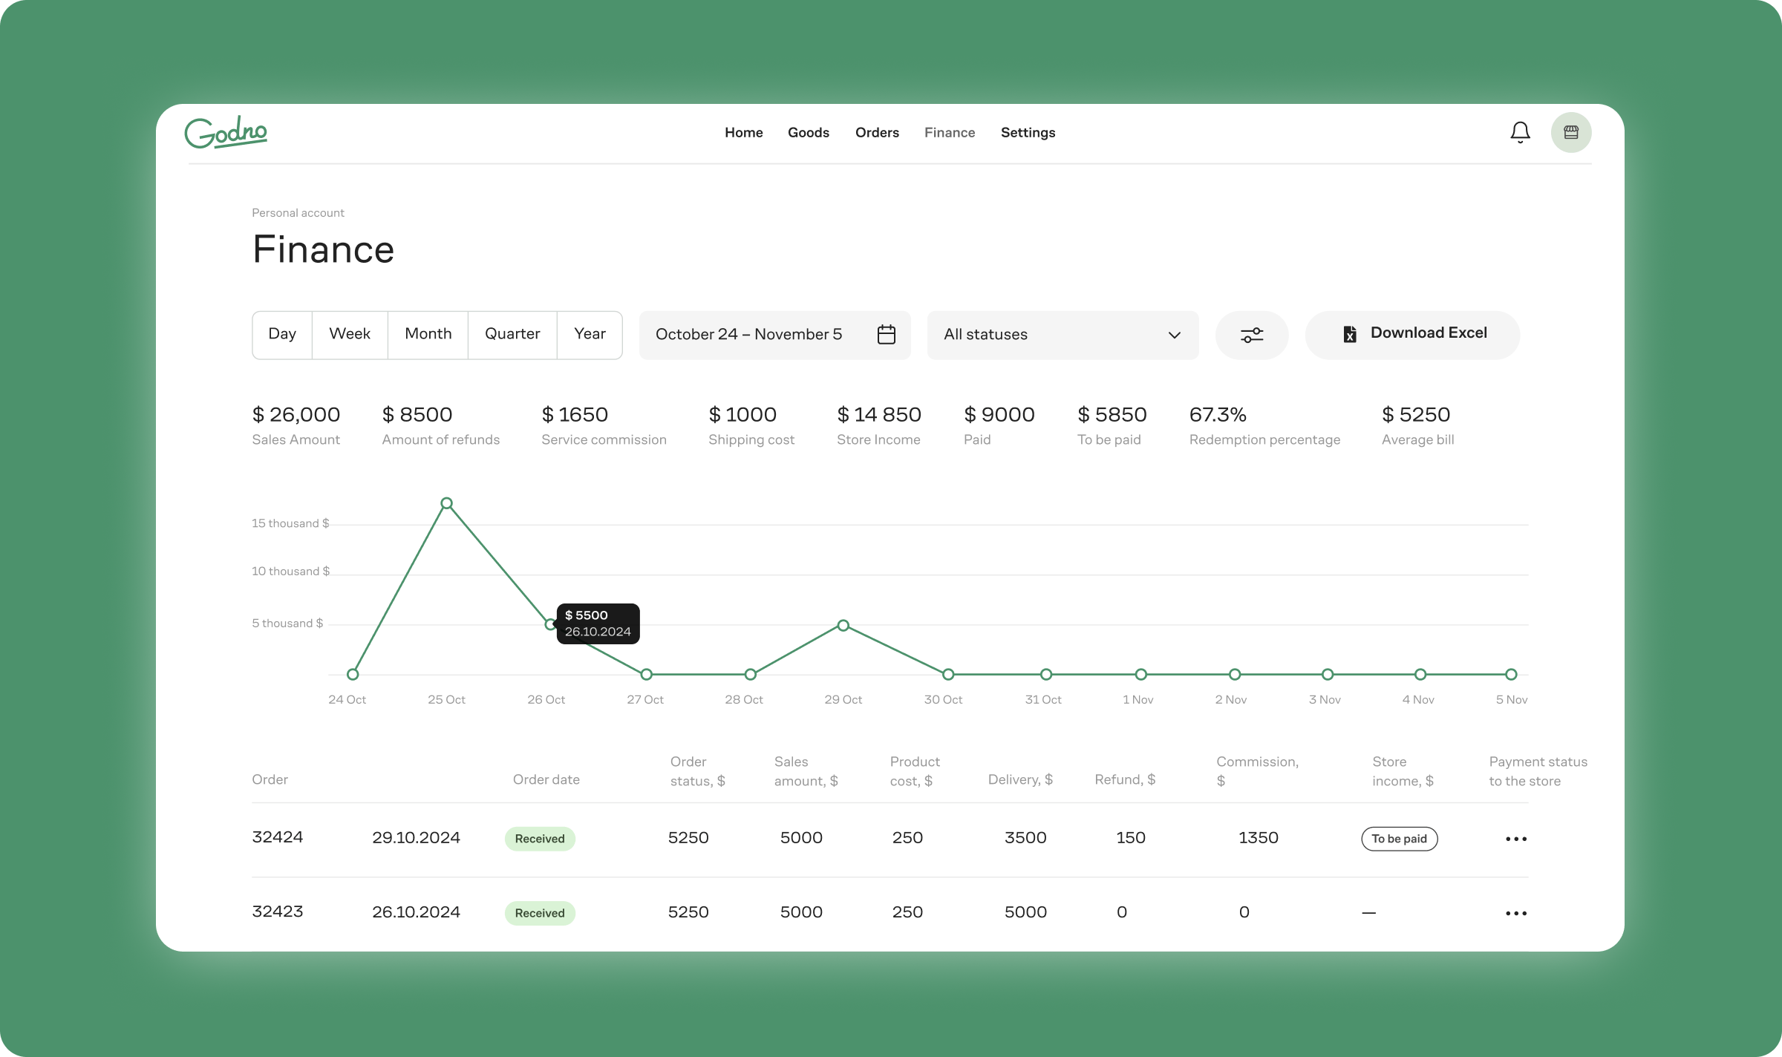Viewport: 1782px width, 1057px height.
Task: Click the Received badge for order 32424
Action: (540, 838)
